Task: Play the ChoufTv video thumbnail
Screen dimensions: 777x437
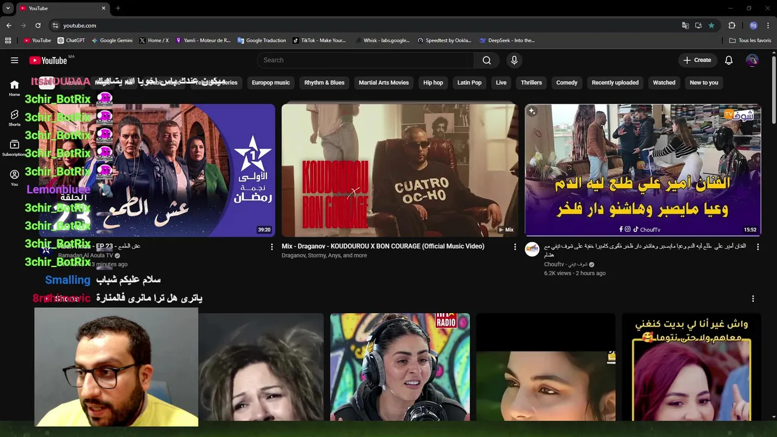Action: [643, 170]
